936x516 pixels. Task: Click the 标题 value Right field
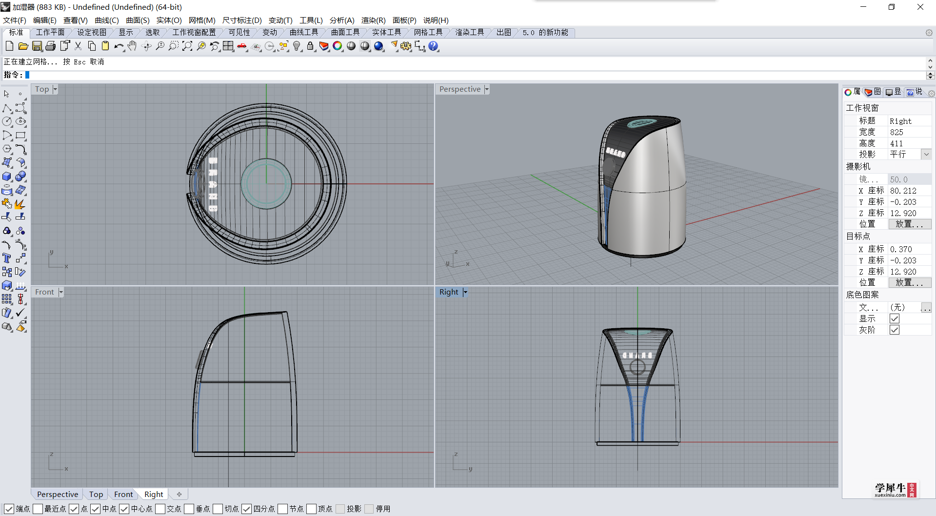coord(910,121)
